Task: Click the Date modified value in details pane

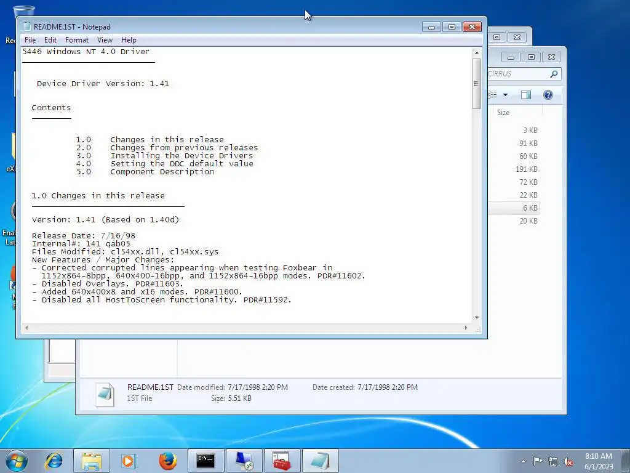Action: [258, 387]
